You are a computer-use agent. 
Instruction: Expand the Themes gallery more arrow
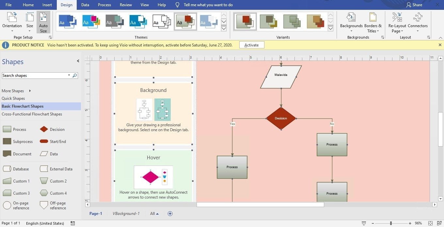coord(224,28)
